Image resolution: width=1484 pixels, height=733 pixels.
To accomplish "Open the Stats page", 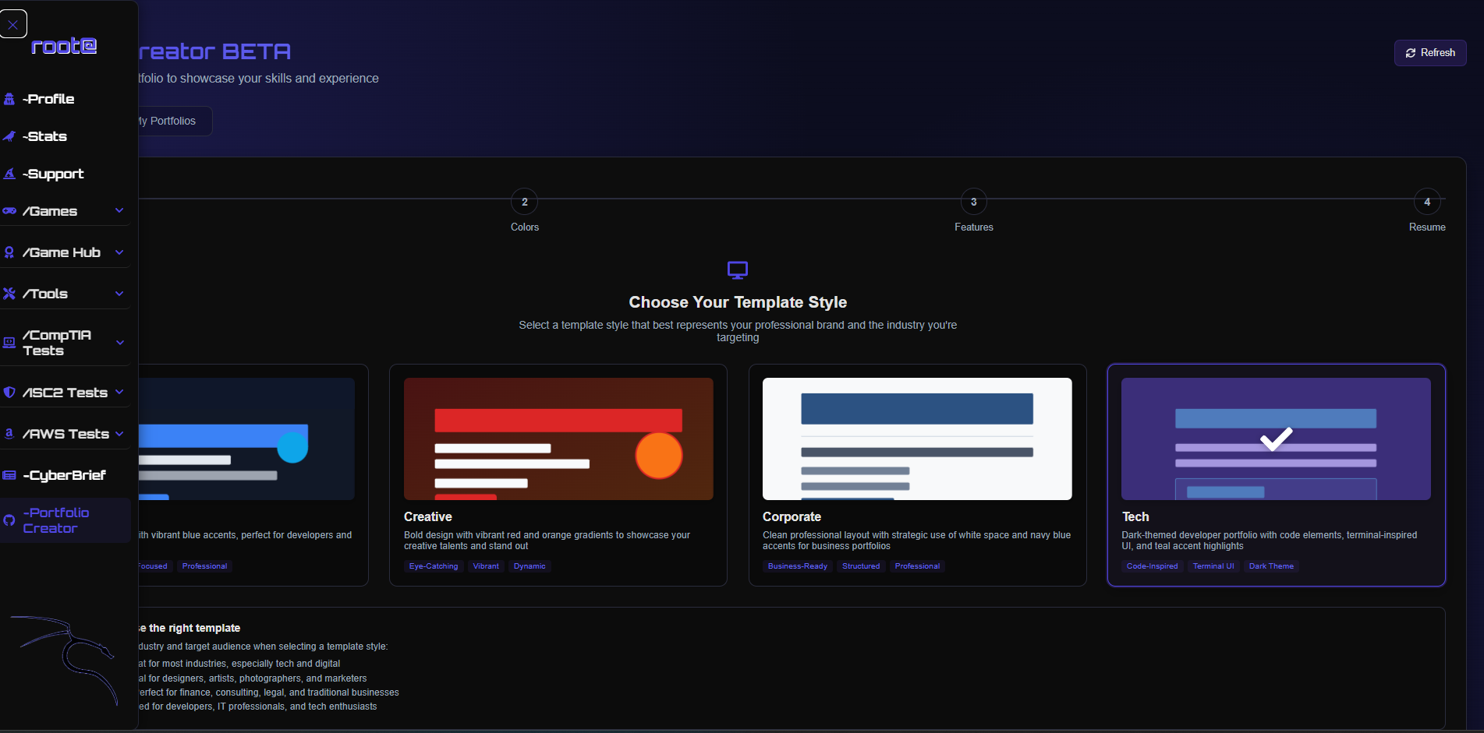I will click(44, 136).
